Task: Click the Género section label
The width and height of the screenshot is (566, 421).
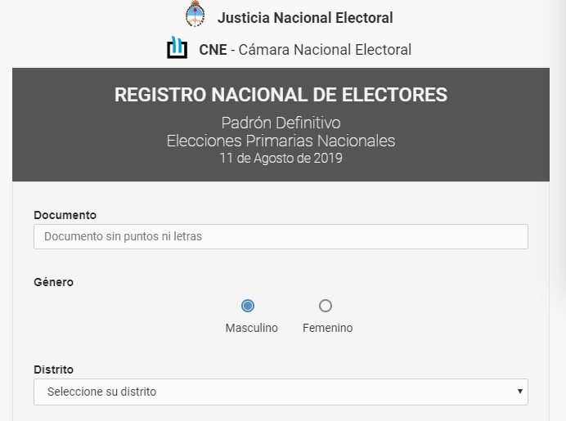Action: tap(53, 282)
